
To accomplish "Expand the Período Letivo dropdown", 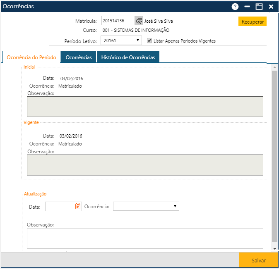I will 121,41.
